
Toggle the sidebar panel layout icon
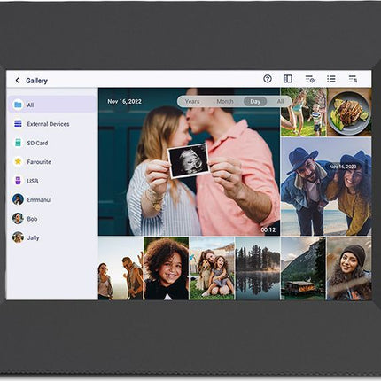tap(288, 79)
